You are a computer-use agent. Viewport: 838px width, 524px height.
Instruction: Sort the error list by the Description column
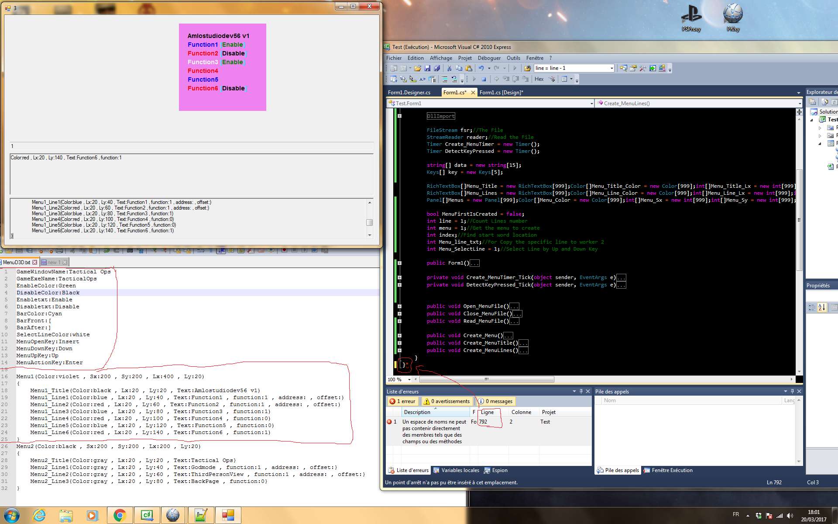point(435,412)
